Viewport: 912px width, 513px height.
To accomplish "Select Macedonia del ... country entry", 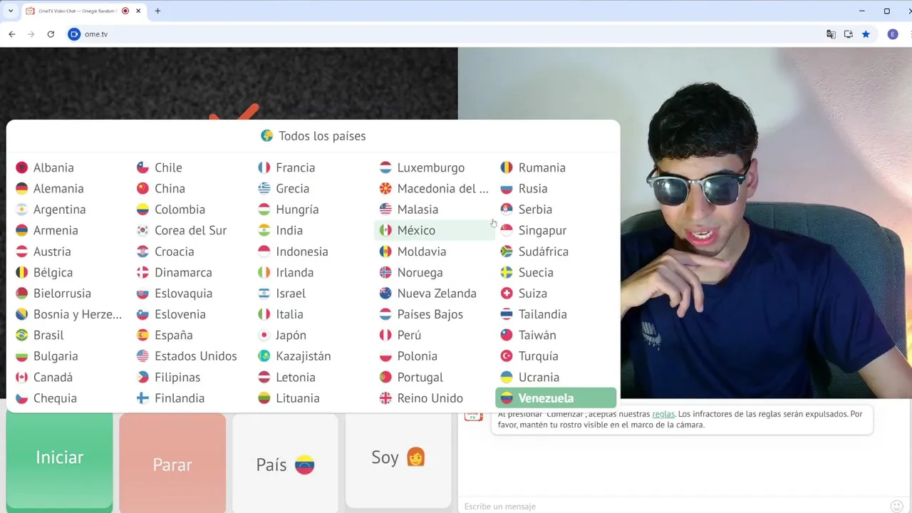I will [435, 188].
